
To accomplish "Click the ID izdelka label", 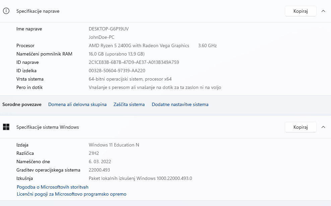I will (x=26, y=71).
